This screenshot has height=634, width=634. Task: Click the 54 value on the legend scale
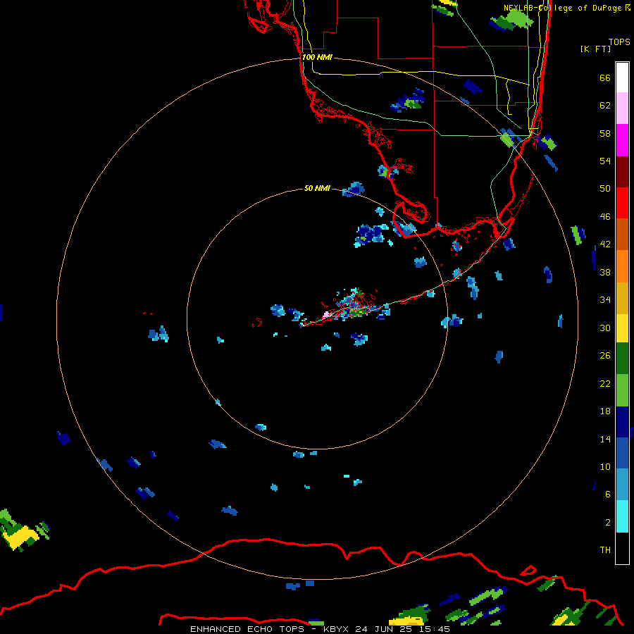605,161
